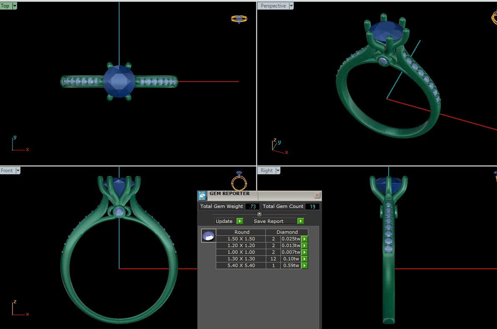
Task: Open the Perspective viewport dropdown arrow
Action: click(291, 6)
